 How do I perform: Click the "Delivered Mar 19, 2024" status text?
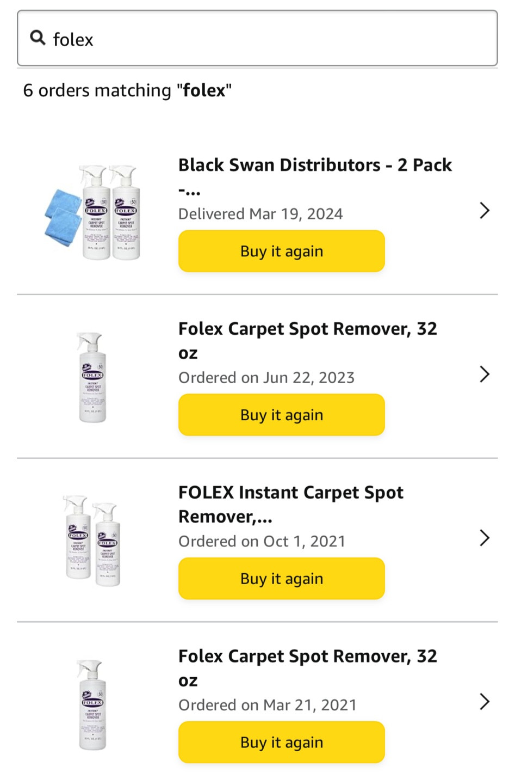[260, 214]
